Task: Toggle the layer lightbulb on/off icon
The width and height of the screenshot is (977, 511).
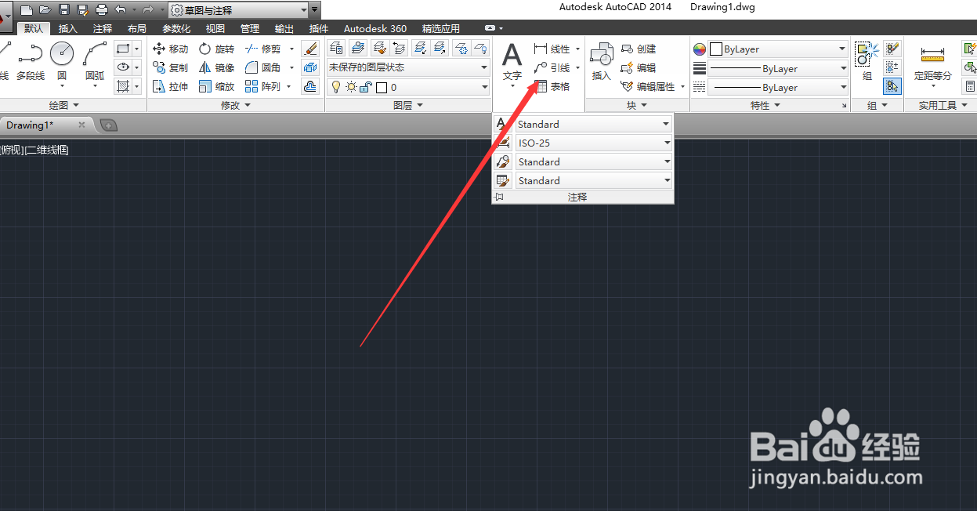Action: tap(336, 87)
